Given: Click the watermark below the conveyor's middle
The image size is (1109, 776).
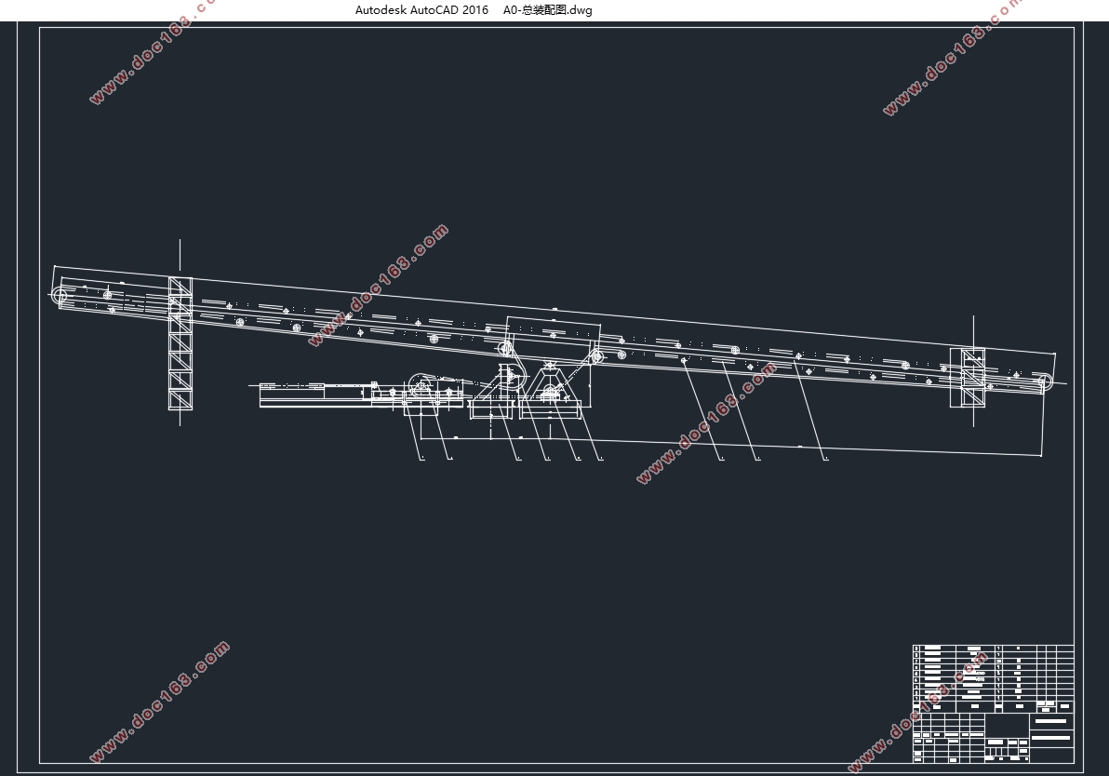Looking at the screenshot, I should (707, 423).
